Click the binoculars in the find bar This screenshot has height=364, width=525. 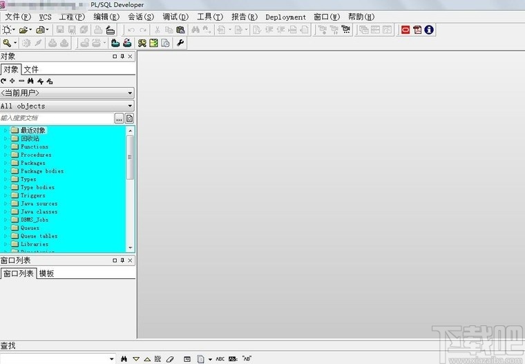[124, 359]
